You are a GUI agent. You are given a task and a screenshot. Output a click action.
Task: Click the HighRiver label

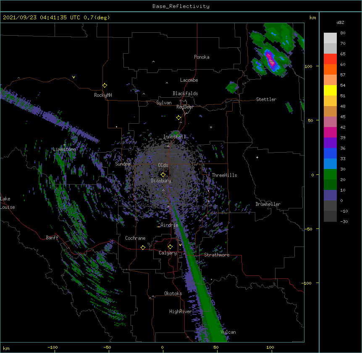181,311
